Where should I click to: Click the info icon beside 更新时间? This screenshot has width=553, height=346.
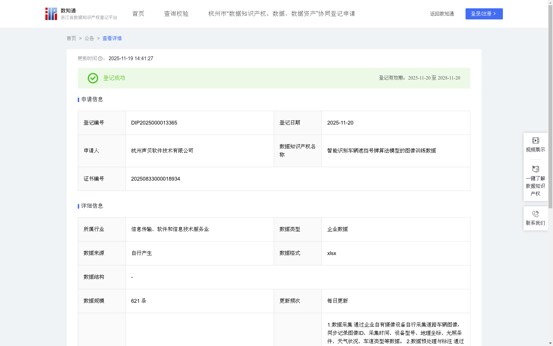(x=100, y=59)
